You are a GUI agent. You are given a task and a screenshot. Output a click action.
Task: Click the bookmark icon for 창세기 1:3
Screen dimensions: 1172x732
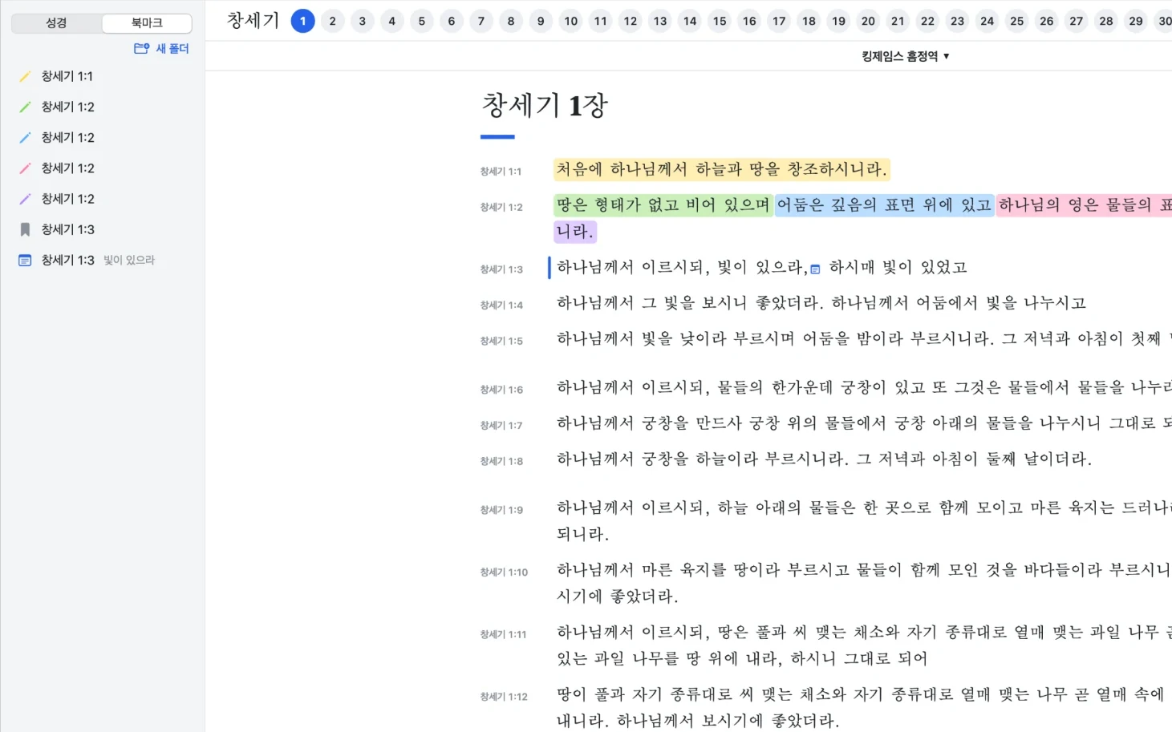tap(25, 229)
